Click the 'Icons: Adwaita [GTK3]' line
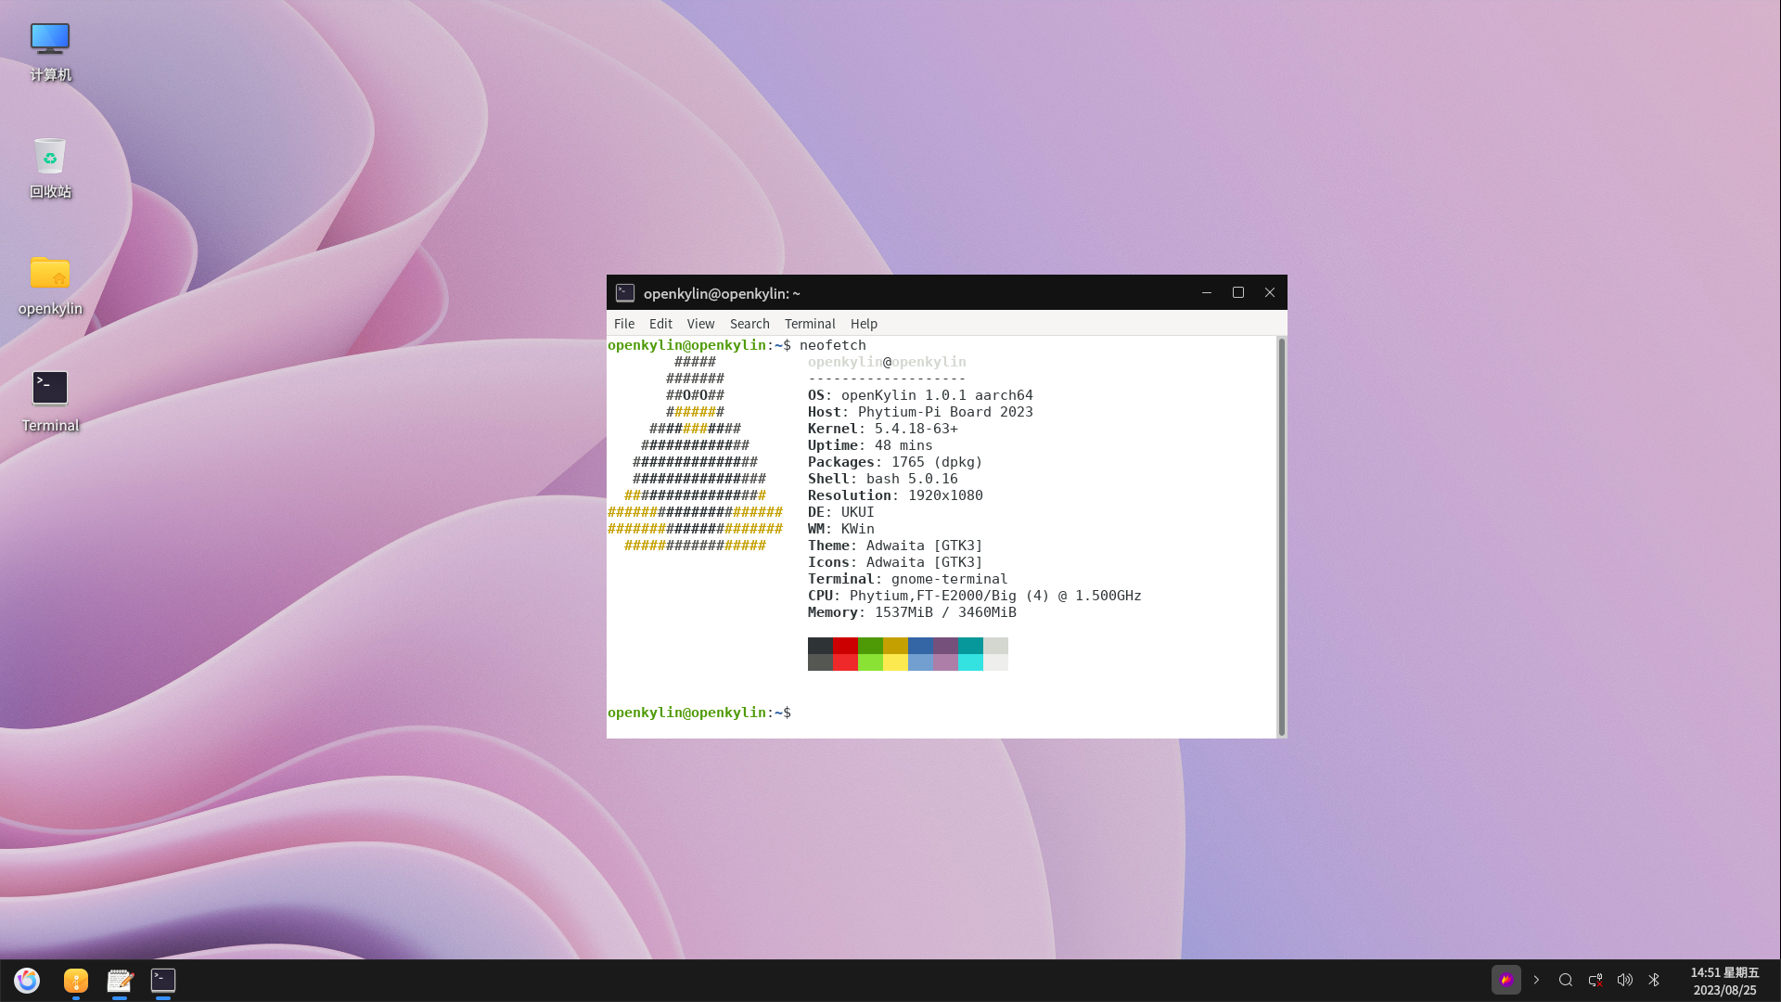1781x1002 pixels. pos(895,562)
